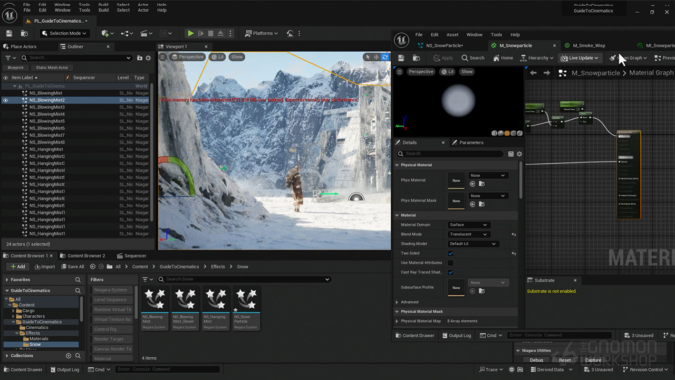Image resolution: width=675 pixels, height=380 pixels.
Task: Click the Outliner settings gear icon
Action: (x=148, y=58)
